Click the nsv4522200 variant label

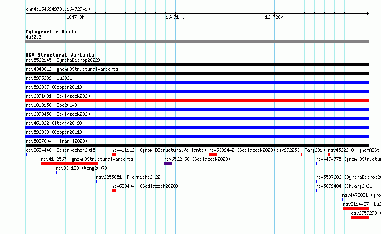click(354, 150)
